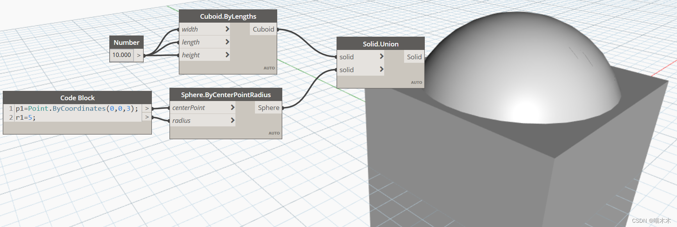The width and height of the screenshot is (677, 227).
Task: Click the Sphere output port
Action: pos(269,108)
